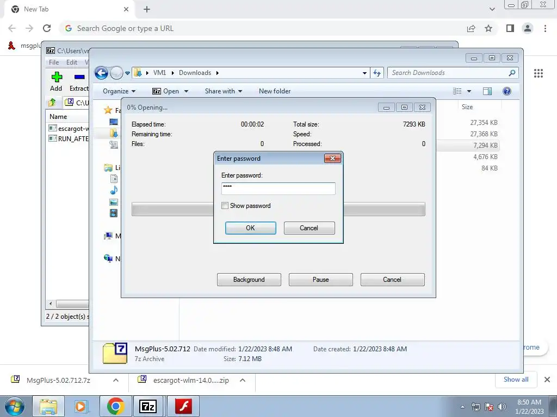Create a New folder in Downloads
Image resolution: width=557 pixels, height=417 pixels.
coord(275,91)
